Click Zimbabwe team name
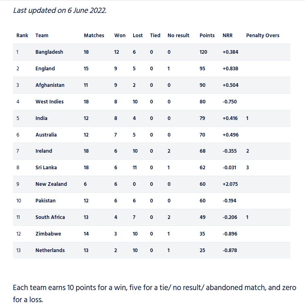The height and width of the screenshot is (305, 305). (48, 234)
